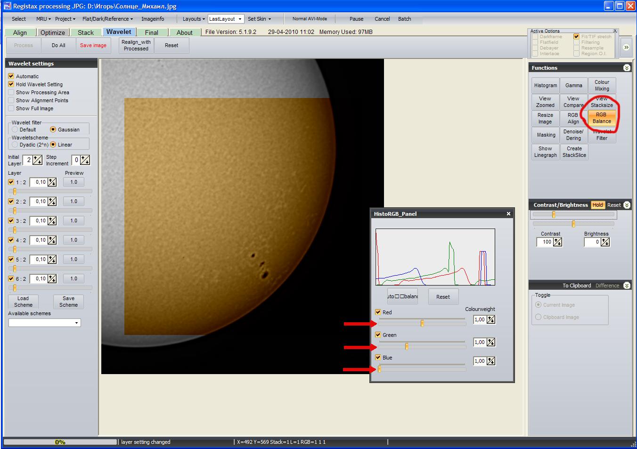Click the stepper icon beside Contrast value
Screen dimensions: 637x449
pos(558,242)
